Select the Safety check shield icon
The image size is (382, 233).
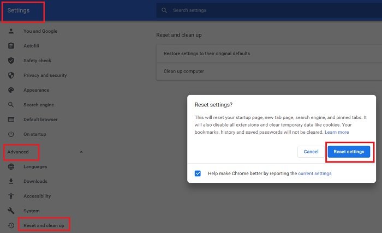coord(11,61)
